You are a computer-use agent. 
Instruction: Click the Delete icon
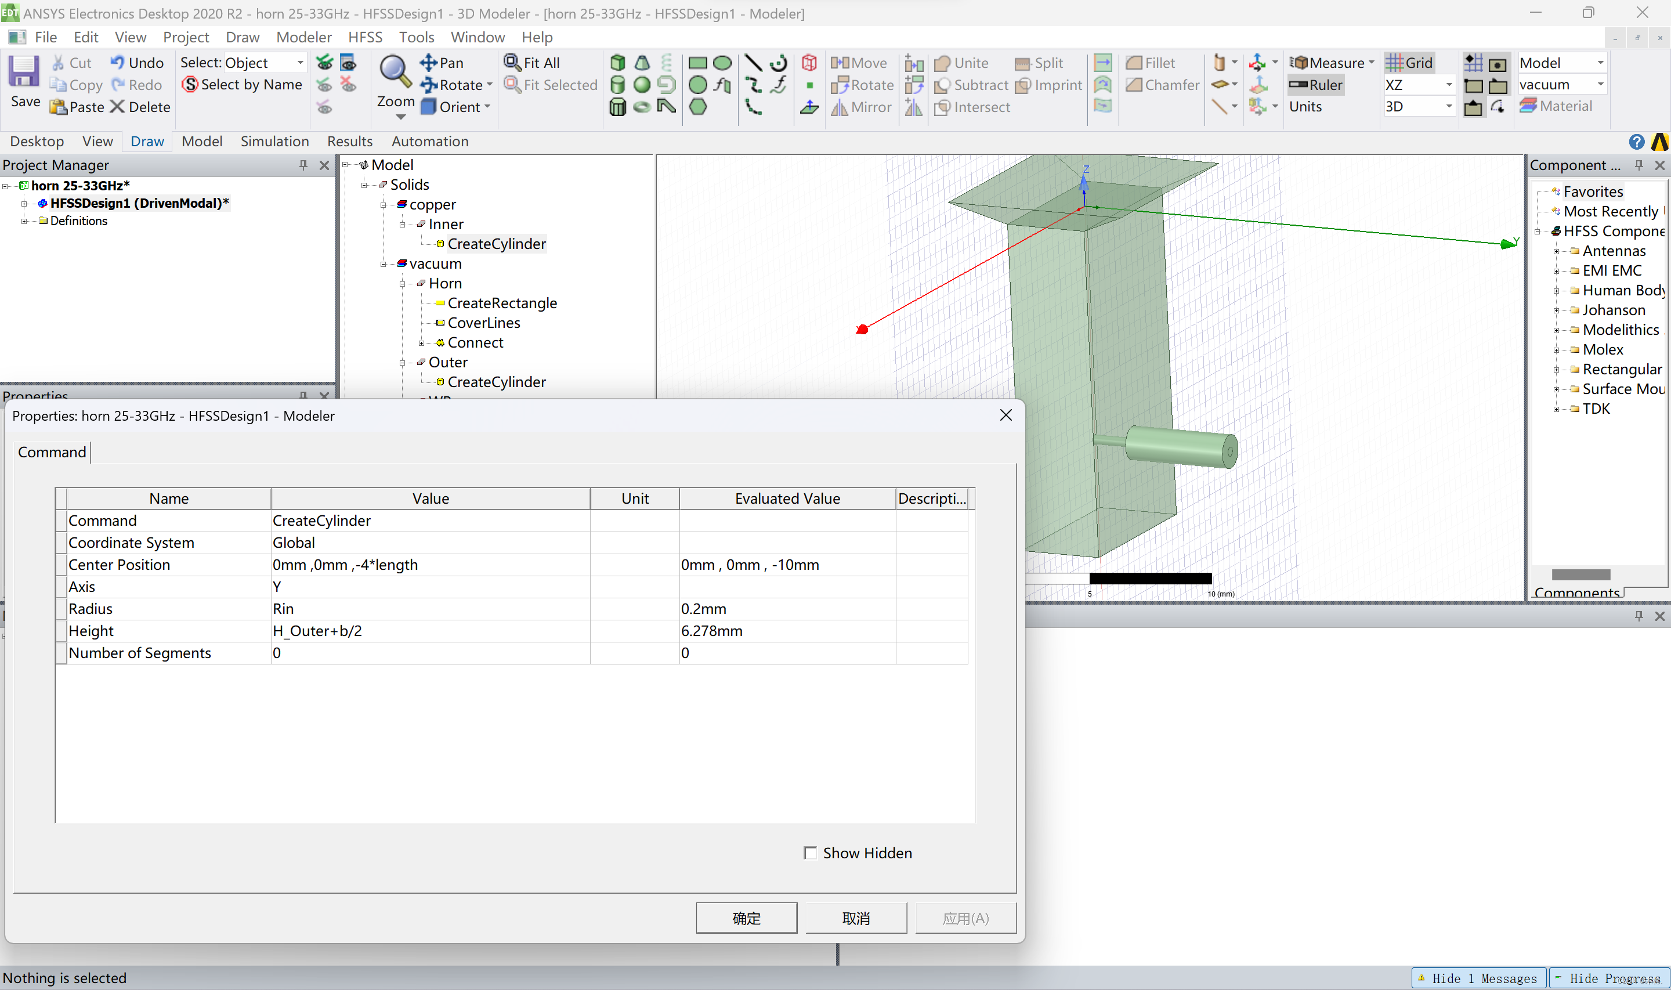pyautogui.click(x=117, y=107)
